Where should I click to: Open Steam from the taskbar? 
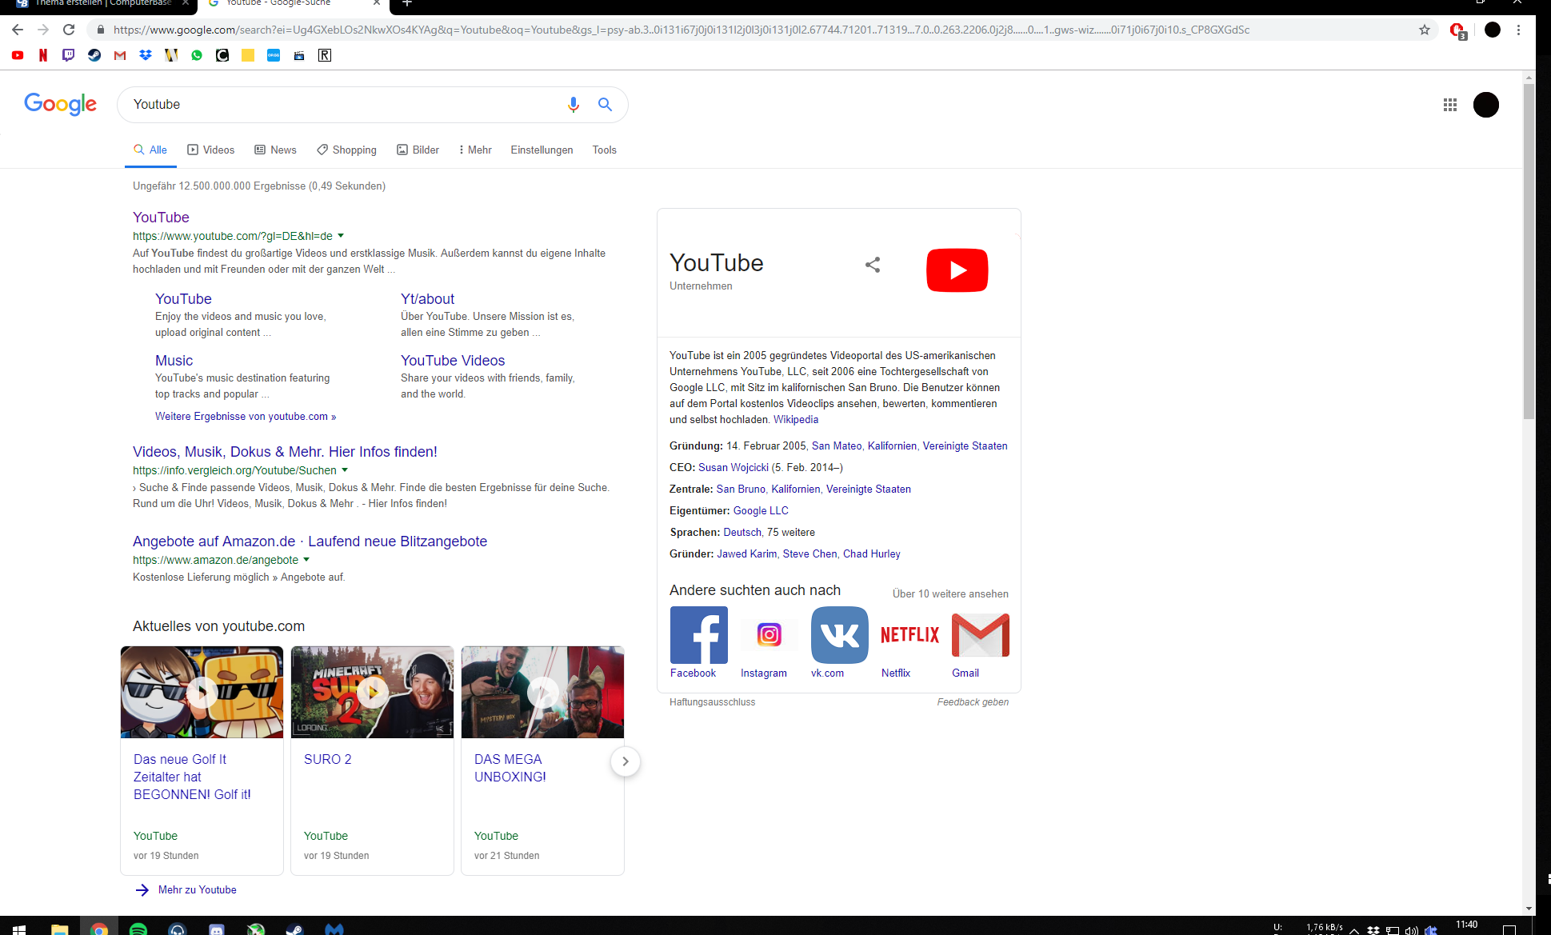[x=295, y=929]
